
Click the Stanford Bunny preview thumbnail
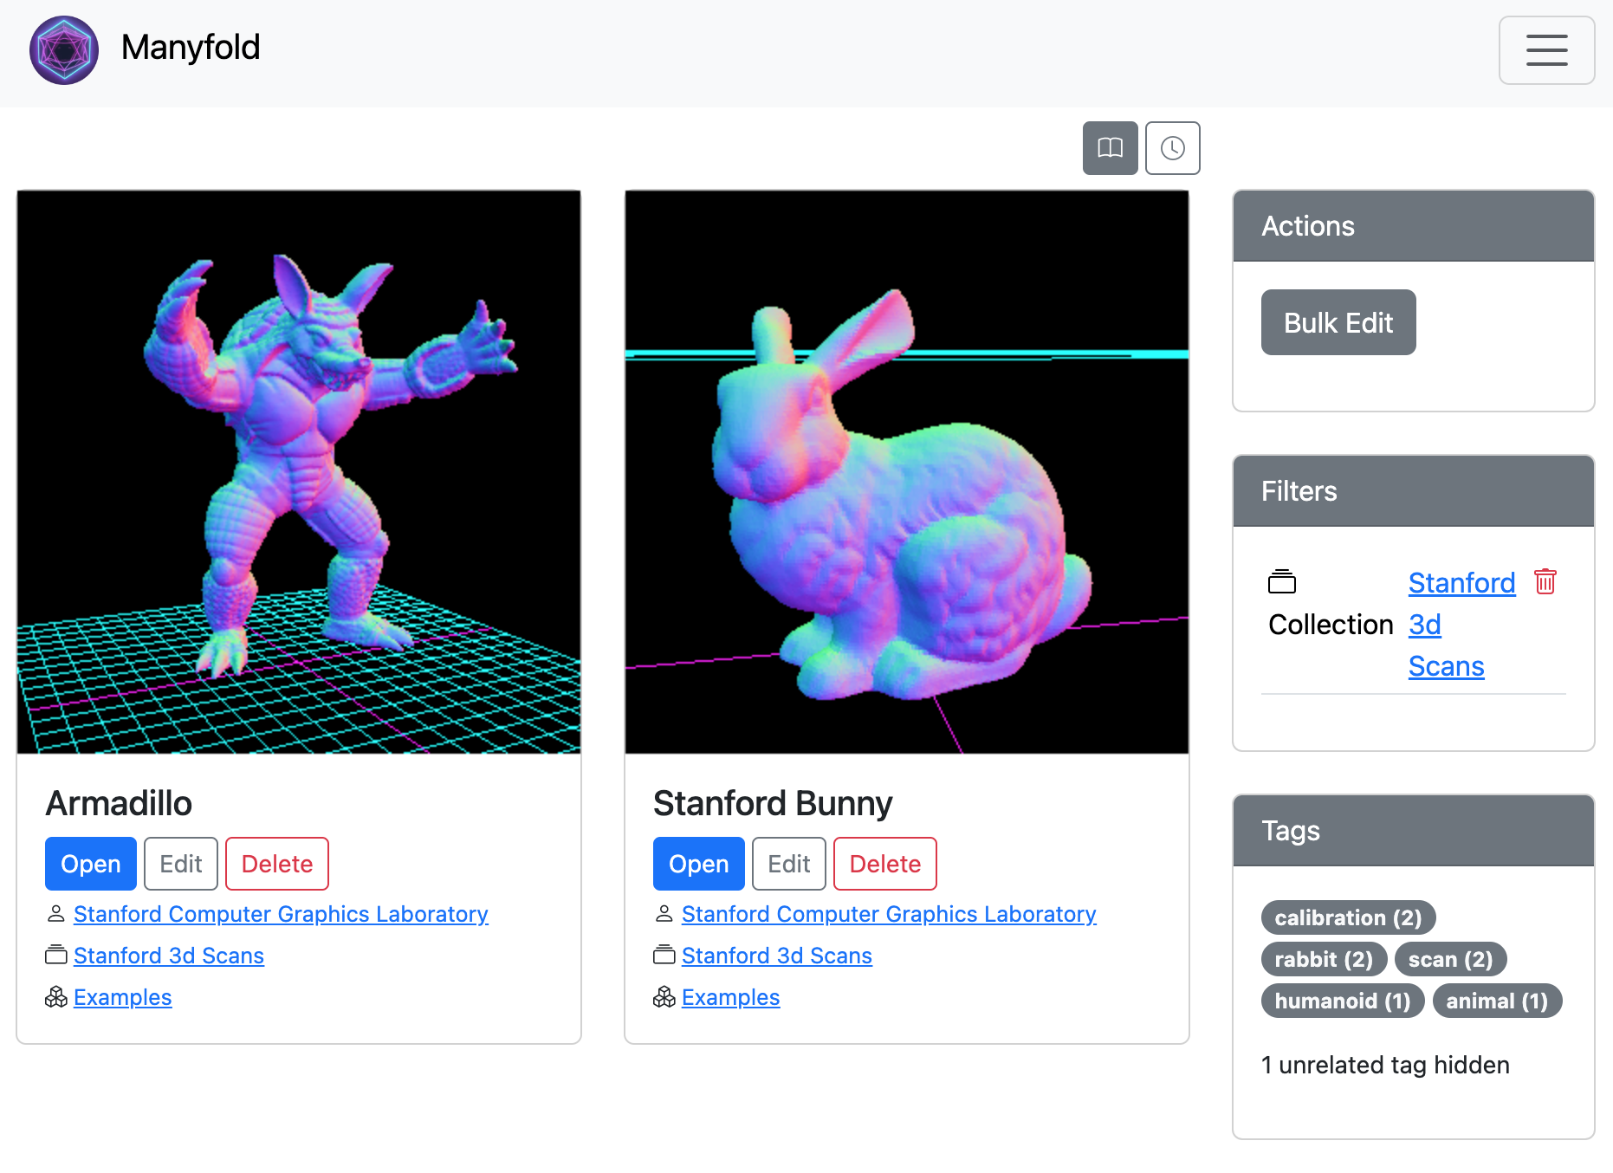pyautogui.click(x=906, y=472)
